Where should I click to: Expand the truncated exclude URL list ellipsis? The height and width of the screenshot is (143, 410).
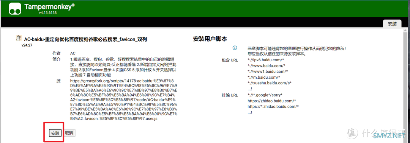click(x=249, y=112)
